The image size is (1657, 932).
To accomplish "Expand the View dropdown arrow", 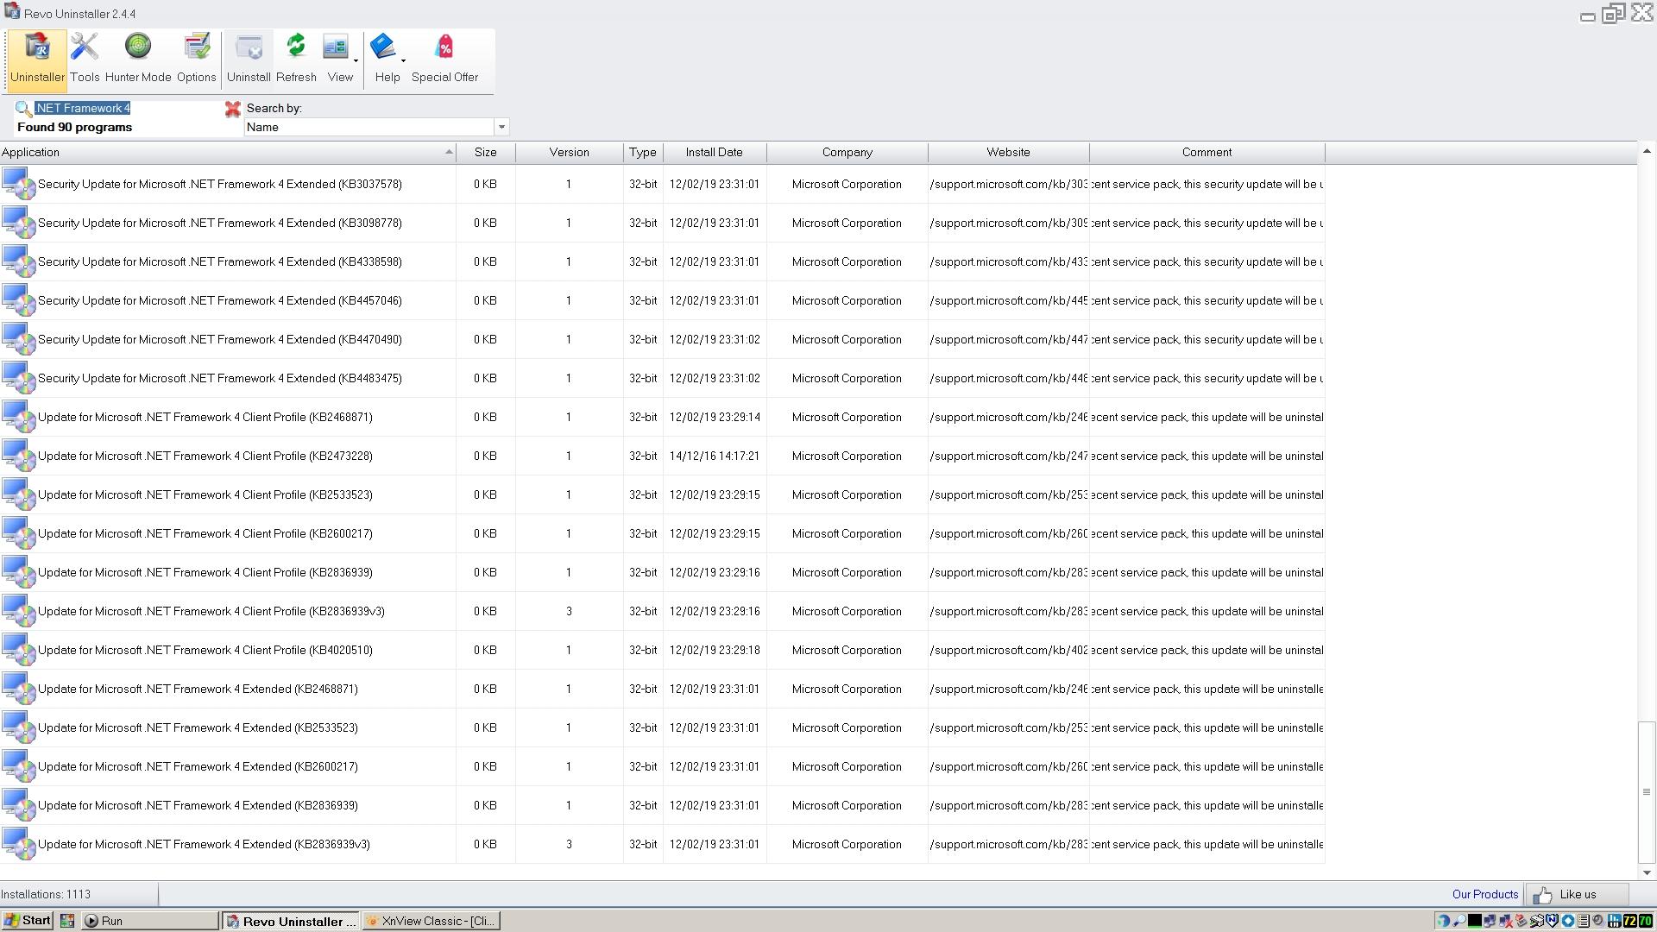I will coord(356,61).
